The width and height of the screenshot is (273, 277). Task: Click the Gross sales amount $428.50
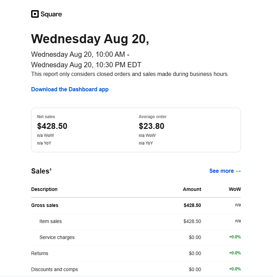tap(192, 205)
